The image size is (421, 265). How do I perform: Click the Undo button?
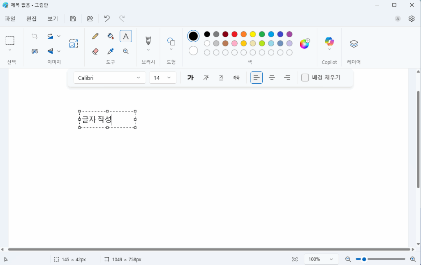(x=106, y=18)
